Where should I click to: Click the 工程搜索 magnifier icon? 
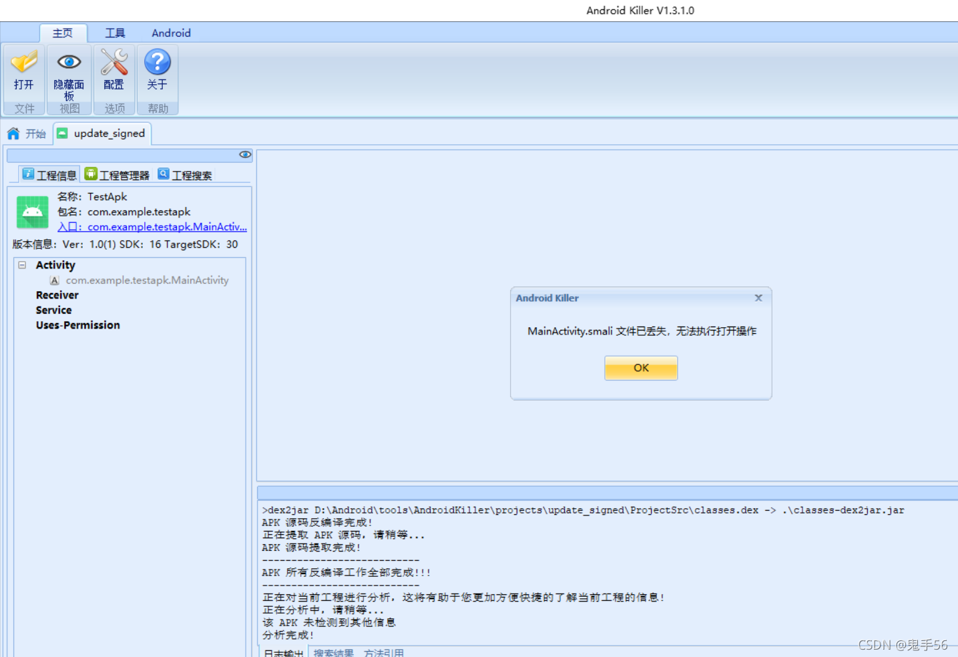(x=164, y=174)
